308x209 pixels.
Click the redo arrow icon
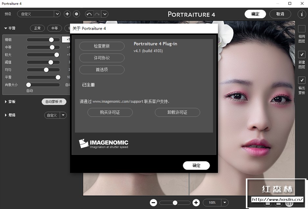tap(97, 14)
